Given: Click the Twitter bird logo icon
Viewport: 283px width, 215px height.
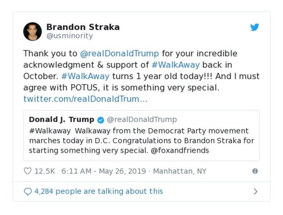Looking at the screenshot, I should (x=255, y=28).
